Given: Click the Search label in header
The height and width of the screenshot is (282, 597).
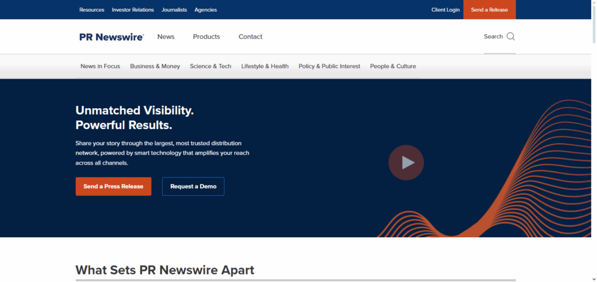Looking at the screenshot, I should point(493,37).
